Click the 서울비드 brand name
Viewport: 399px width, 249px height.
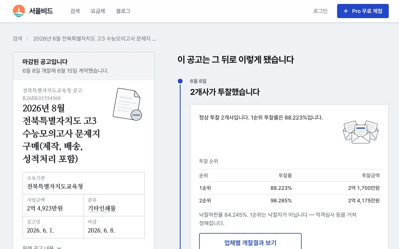[41, 11]
